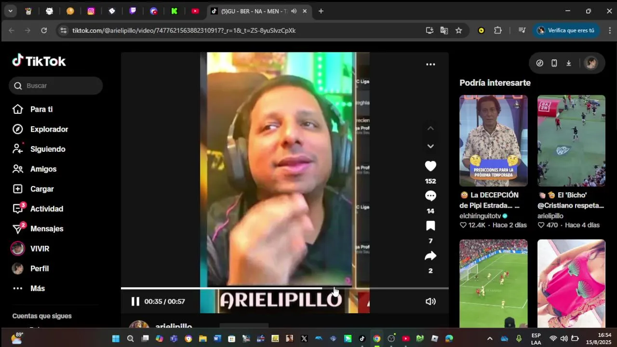Open the arielipillo link under 'El Bicho' video
Image resolution: width=617 pixels, height=347 pixels.
[550, 216]
